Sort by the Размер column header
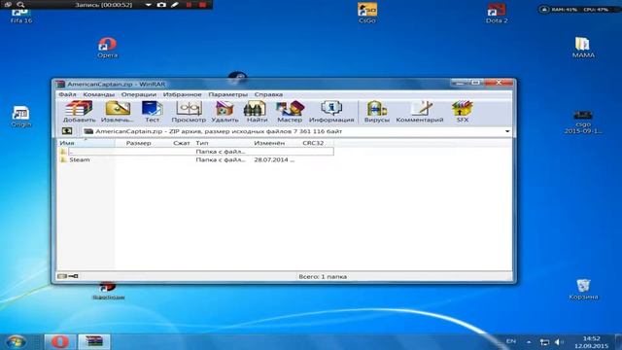The image size is (622, 350). click(x=138, y=143)
